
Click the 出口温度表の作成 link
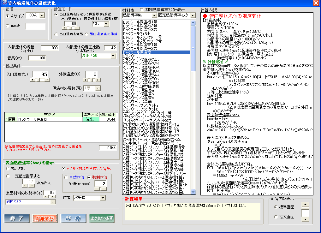pyautogui.click(x=103, y=34)
